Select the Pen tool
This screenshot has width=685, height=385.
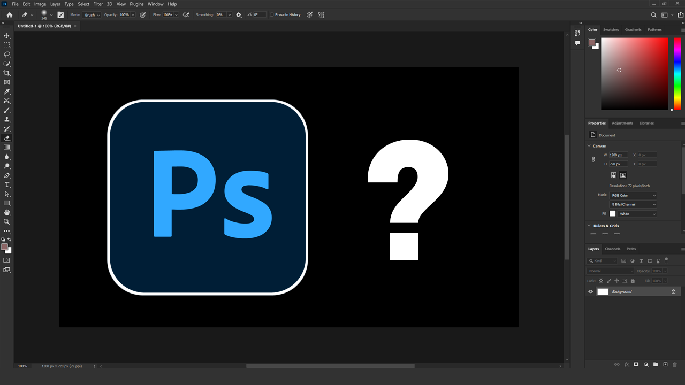click(x=7, y=175)
